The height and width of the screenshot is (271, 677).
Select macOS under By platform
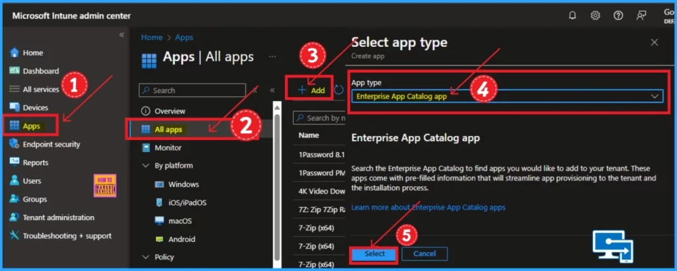tap(180, 221)
